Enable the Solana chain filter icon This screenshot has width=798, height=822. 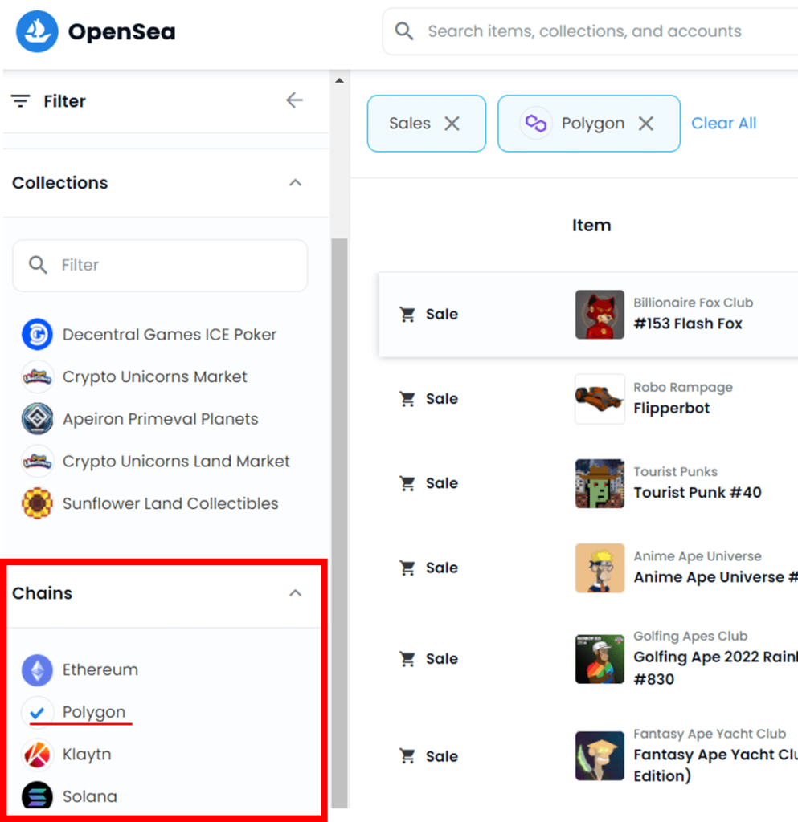pyautogui.click(x=37, y=796)
